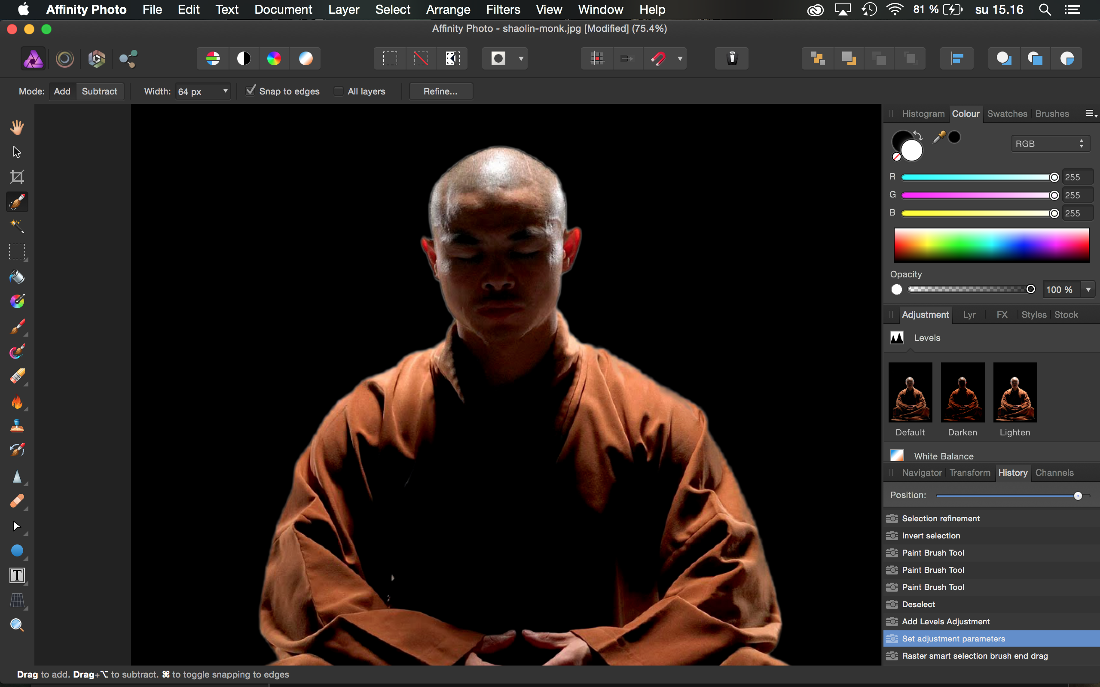Click Invert Selection toolbar icon
The image size is (1100, 687).
click(452, 58)
